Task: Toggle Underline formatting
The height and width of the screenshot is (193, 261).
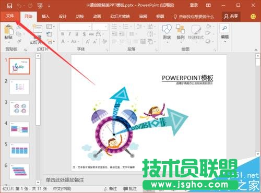Action: (77, 34)
